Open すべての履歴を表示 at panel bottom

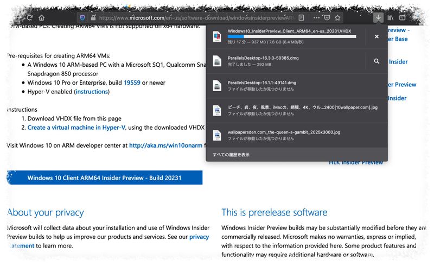[231, 155]
